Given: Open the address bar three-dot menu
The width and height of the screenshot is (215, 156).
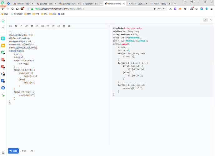Looking at the screenshot, I should pos(159,9).
